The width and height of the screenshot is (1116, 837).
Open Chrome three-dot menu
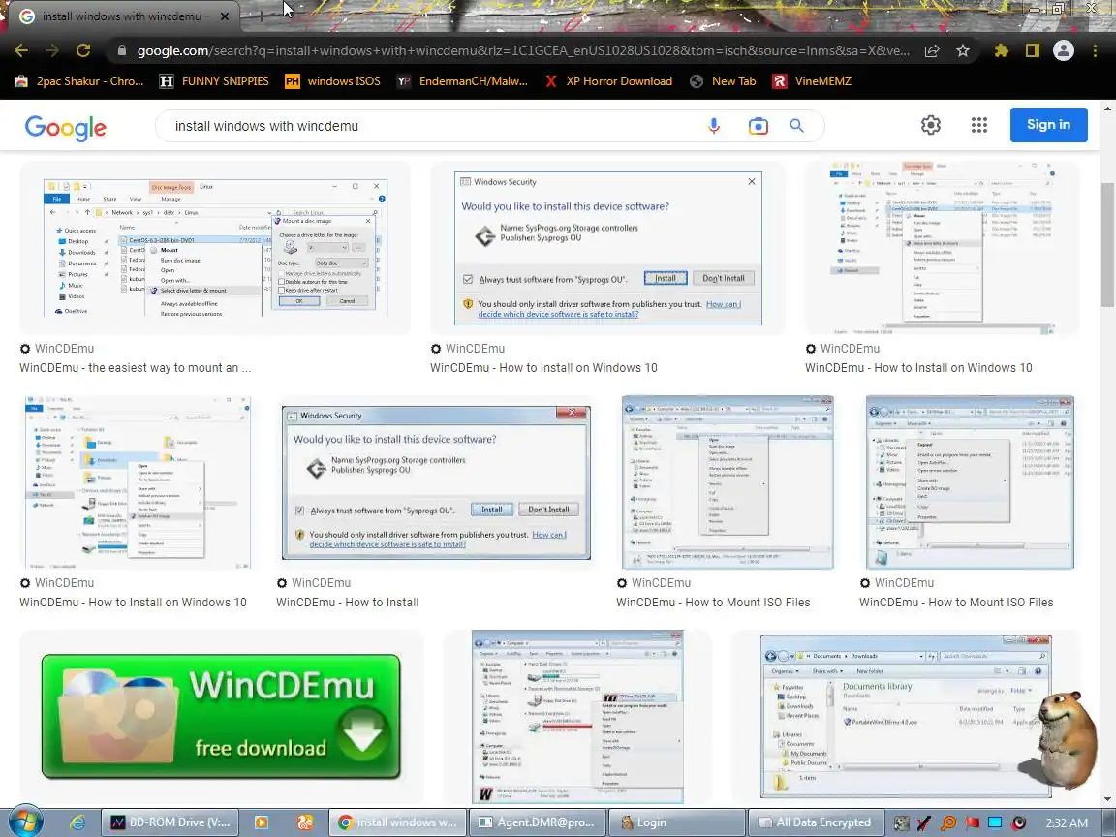pos(1095,50)
